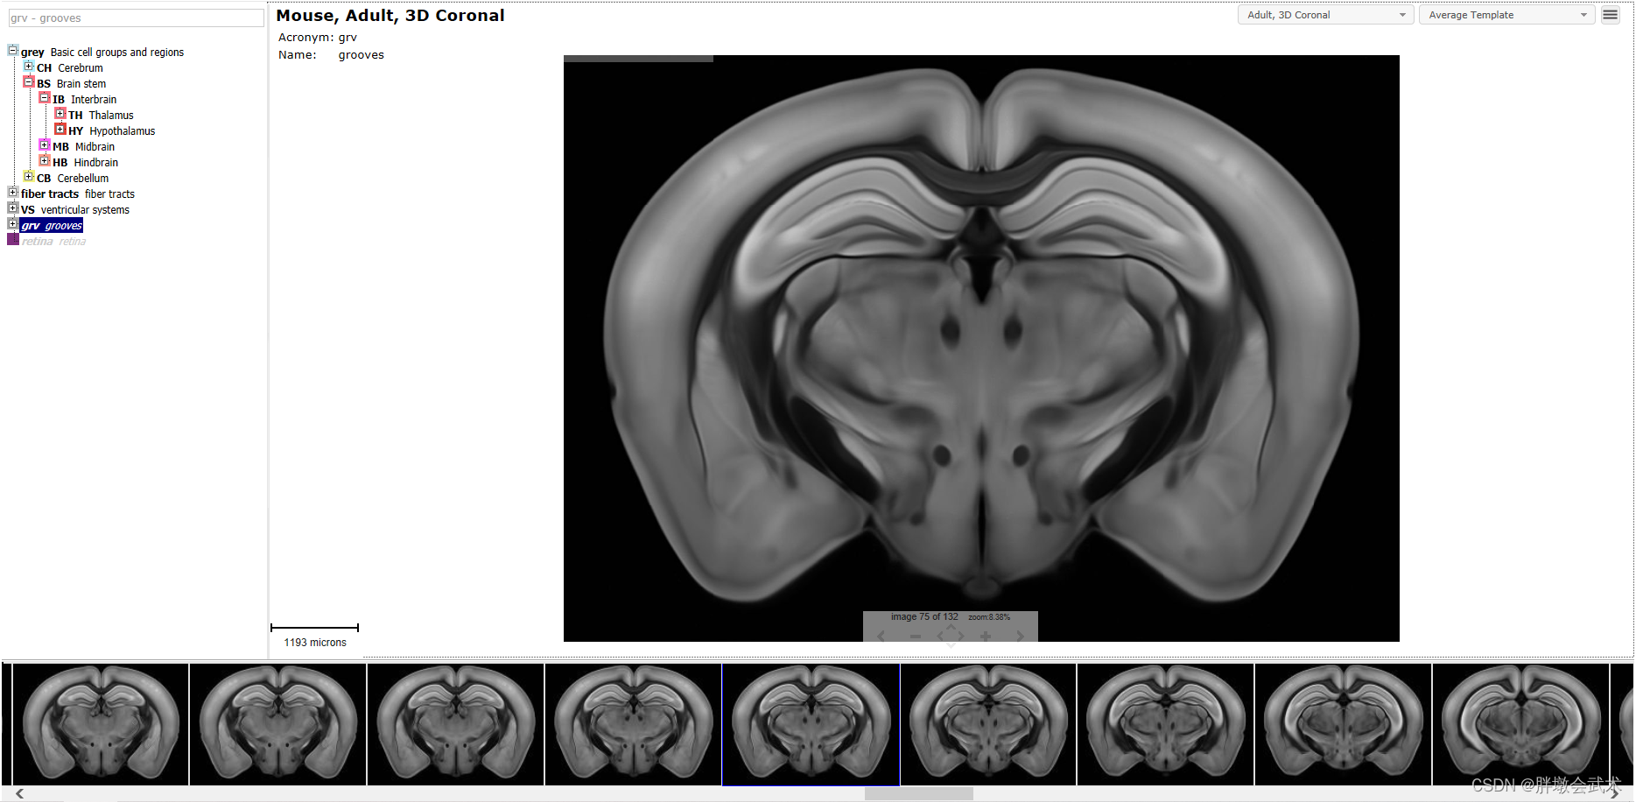The width and height of the screenshot is (1636, 802).
Task: Expand the TH Thalamus node
Action: (x=60, y=114)
